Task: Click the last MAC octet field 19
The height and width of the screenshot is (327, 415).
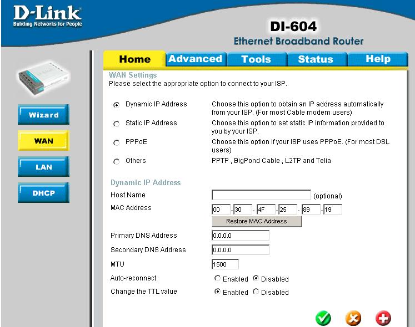Action: (333, 209)
